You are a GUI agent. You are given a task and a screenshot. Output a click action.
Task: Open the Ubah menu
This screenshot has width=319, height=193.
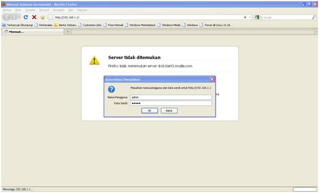point(18,10)
